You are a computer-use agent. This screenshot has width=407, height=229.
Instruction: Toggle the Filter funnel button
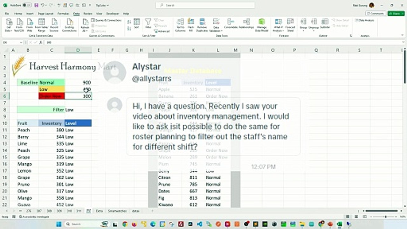coord(148,24)
